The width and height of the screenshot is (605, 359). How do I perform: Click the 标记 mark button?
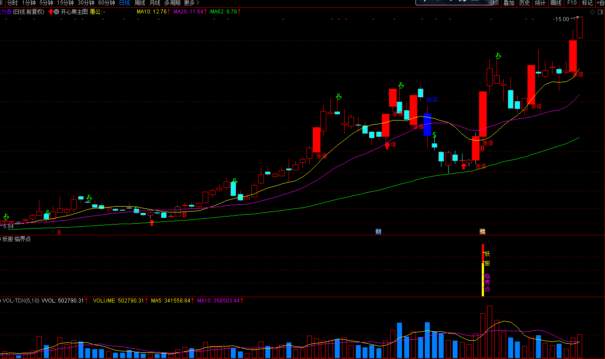coord(587,3)
